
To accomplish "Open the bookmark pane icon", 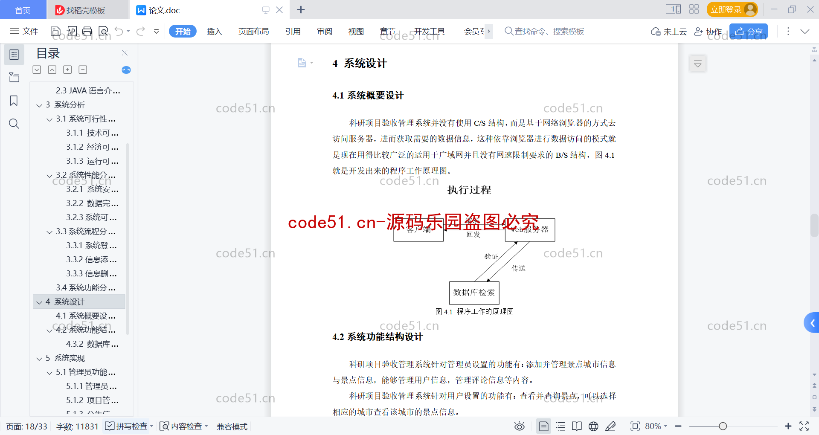I will pyautogui.click(x=14, y=101).
